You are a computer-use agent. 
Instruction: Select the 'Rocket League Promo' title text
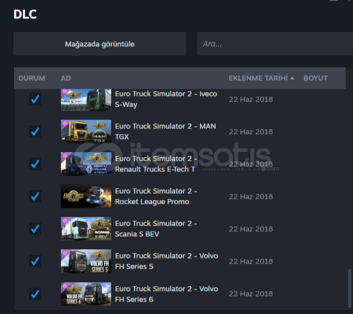(x=152, y=202)
